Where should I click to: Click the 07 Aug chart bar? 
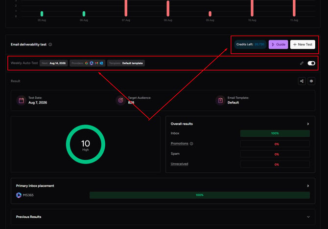click(126, 8)
